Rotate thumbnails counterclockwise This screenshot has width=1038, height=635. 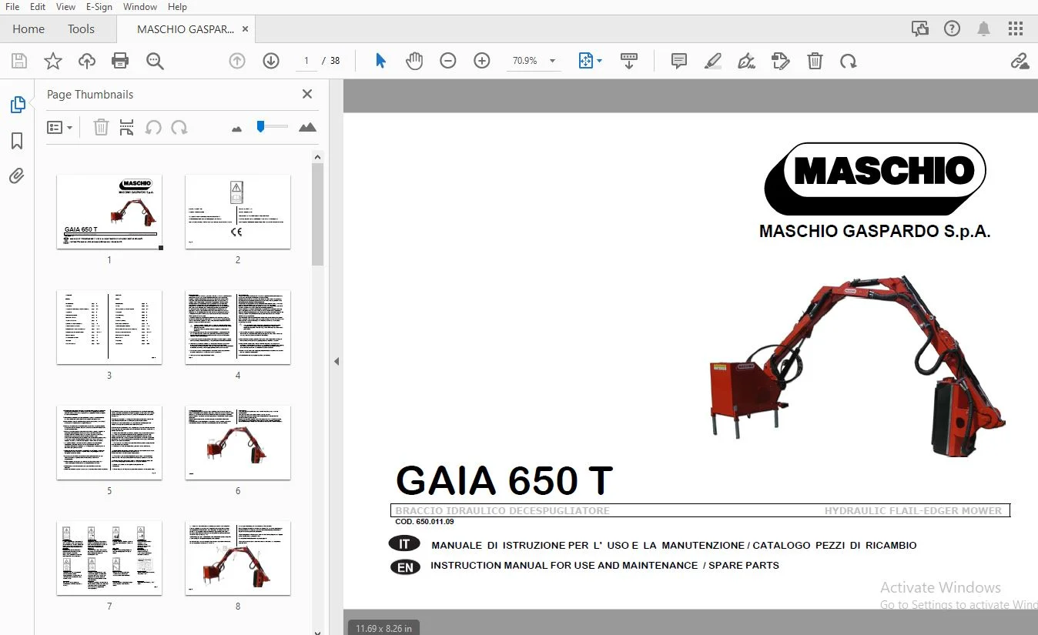[153, 127]
